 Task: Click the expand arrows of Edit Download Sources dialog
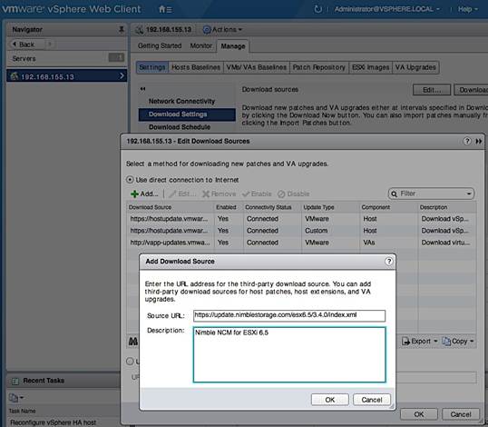click(479, 141)
